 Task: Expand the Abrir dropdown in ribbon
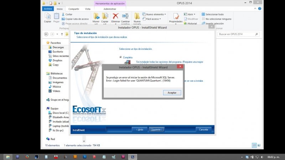(191, 15)
